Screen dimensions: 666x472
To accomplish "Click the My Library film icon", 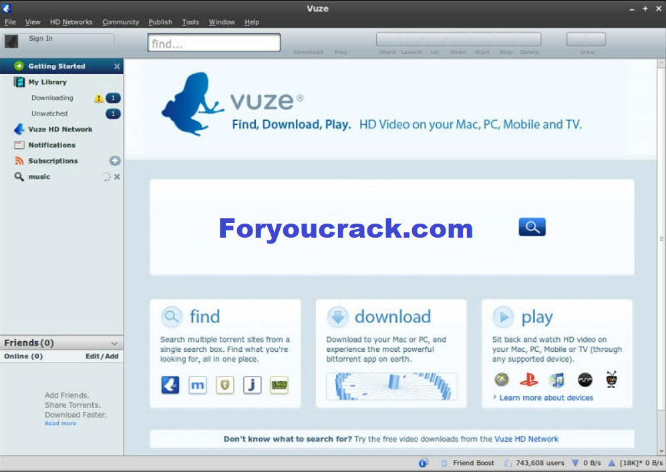I will [x=19, y=82].
